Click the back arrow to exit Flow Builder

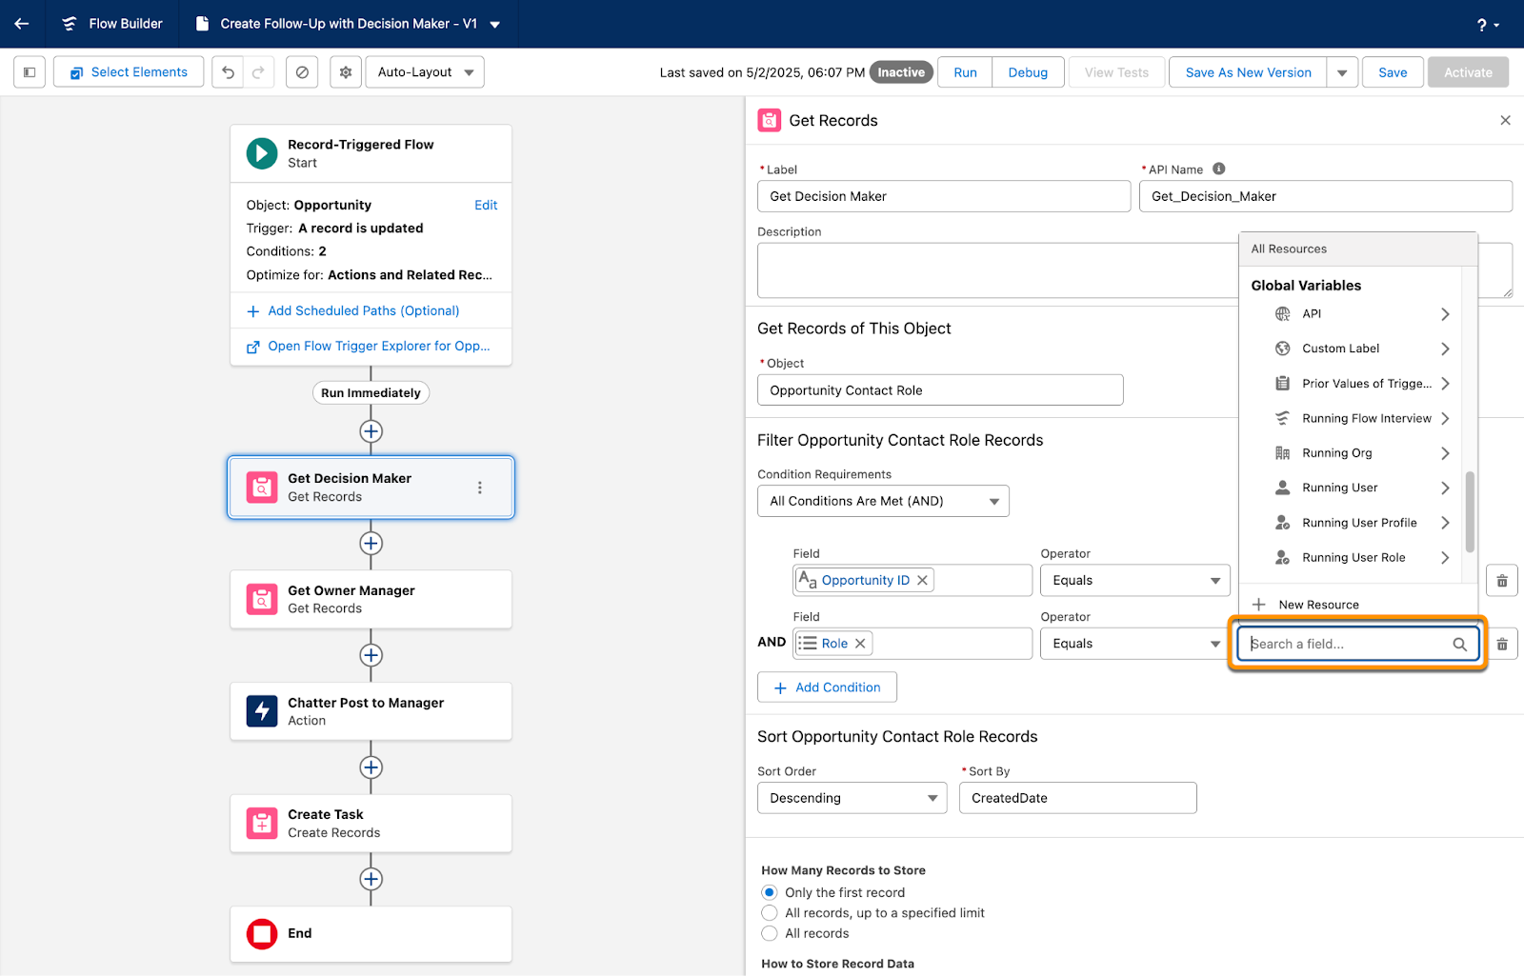click(x=22, y=24)
